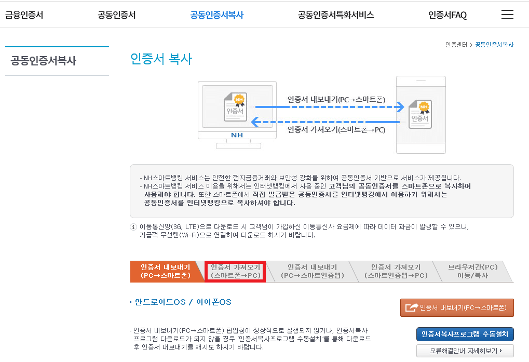The width and height of the screenshot is (529, 362).
Task: Open the 공동인증서복사 menu
Action: point(217,15)
